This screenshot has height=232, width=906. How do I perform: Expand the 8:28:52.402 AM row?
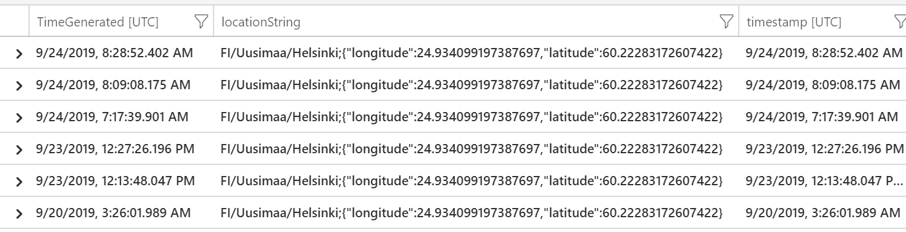[20, 54]
